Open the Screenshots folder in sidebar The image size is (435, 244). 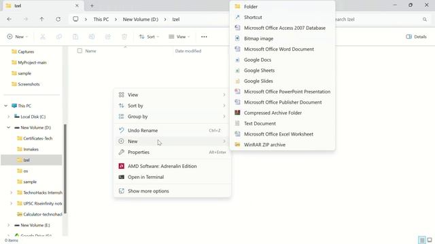(26, 84)
